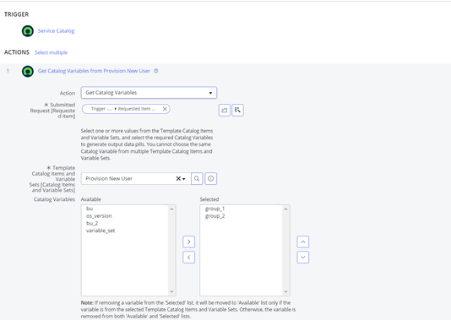Clear the Provision New User template value
This screenshot has width=451, height=320.
click(178, 178)
